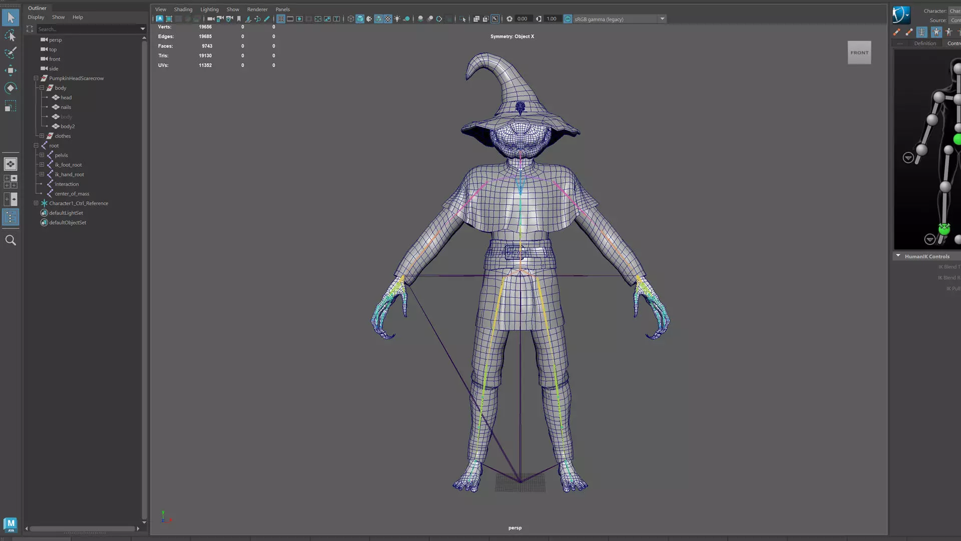Click the 2D Pan/Zoom icon
Viewport: 961px width, 541px height.
[257, 19]
